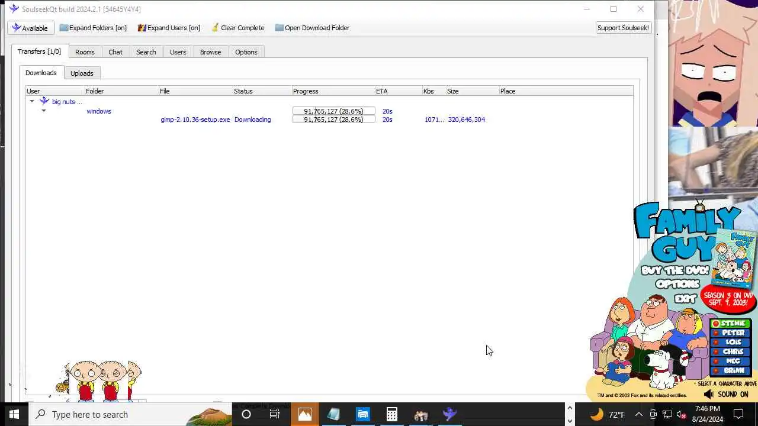Click the muted volume tray icon
The width and height of the screenshot is (758, 426).
pyautogui.click(x=682, y=414)
